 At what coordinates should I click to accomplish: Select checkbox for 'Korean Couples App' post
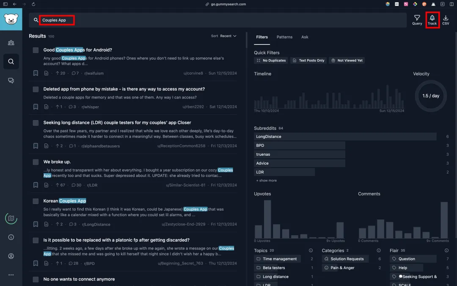click(x=36, y=201)
